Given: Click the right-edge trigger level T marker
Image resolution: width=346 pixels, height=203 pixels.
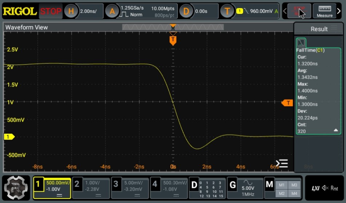Looking at the screenshot, I should click(x=288, y=103).
